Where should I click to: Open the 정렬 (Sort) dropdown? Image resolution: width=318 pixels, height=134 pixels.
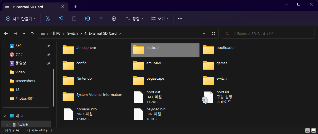(135, 19)
